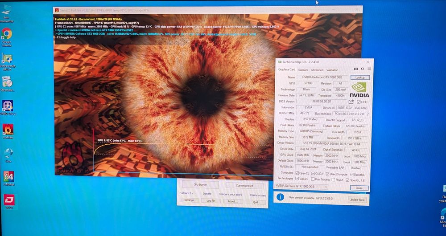The image size is (446, 236).
Task: Click Update Now for GPU-Z 2.69.0
Action: [357, 199]
